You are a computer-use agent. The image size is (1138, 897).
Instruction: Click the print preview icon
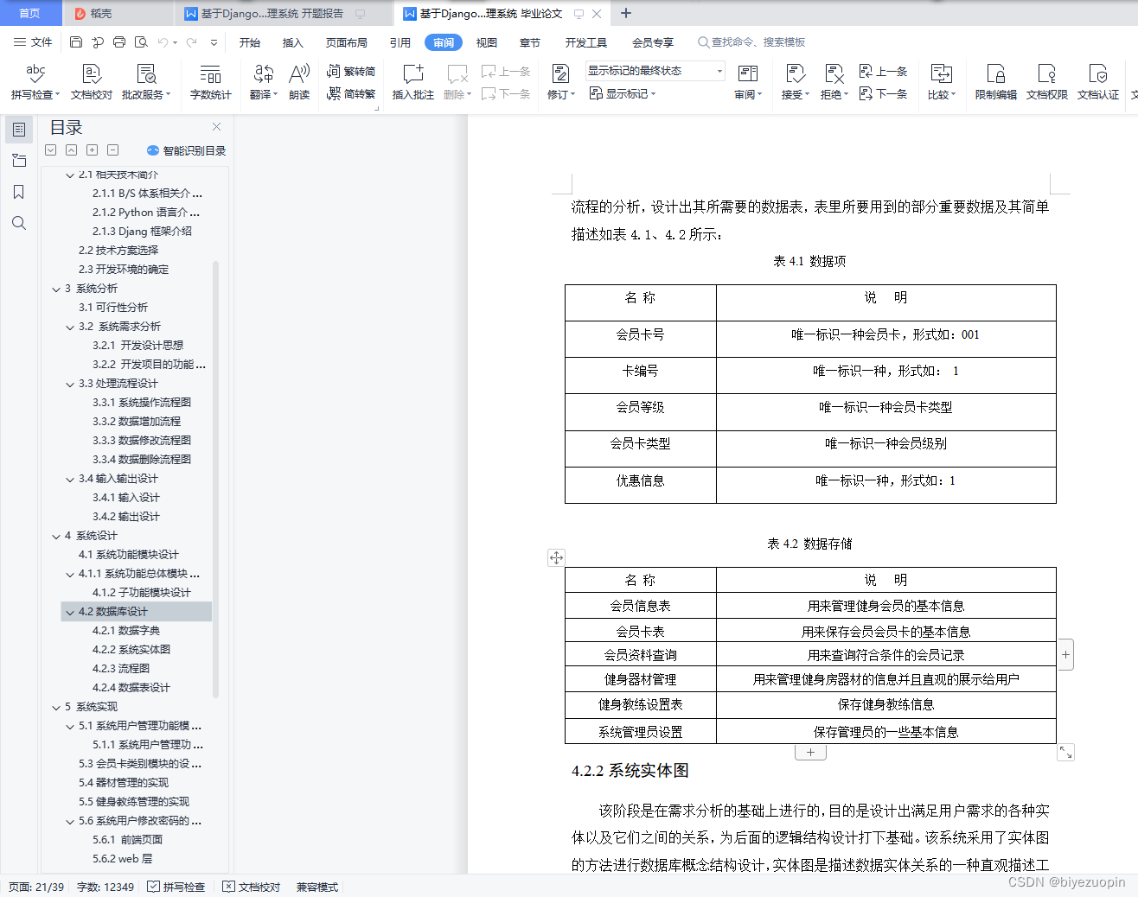click(141, 41)
